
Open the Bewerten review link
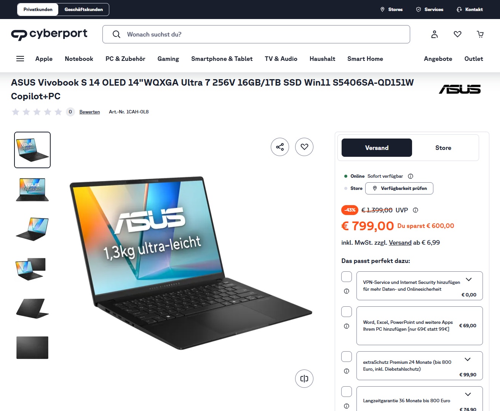coord(89,112)
